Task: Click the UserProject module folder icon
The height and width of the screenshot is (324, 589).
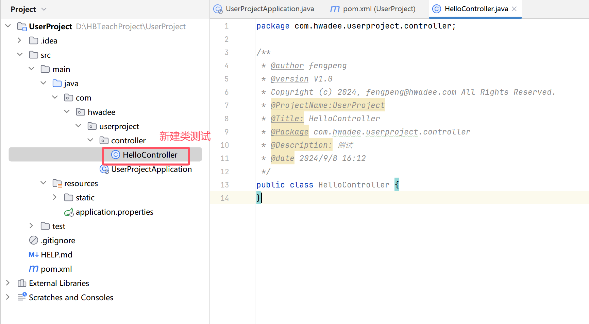Action: point(22,26)
